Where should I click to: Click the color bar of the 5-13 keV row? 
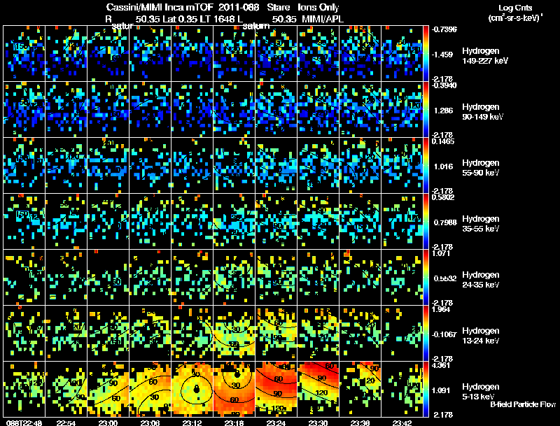(426, 390)
